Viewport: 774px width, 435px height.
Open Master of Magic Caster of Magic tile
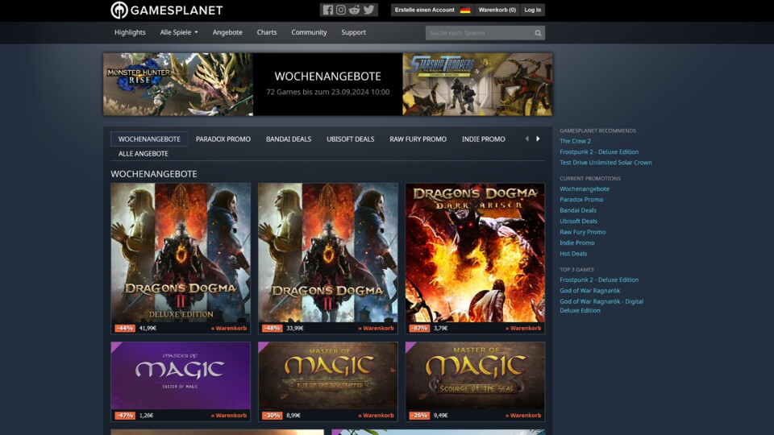[x=181, y=376]
